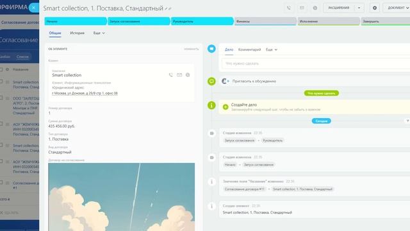This screenshot has width=410, height=231.
Task: Click the blue activity circle icon in the timeline
Action: coord(211,49)
